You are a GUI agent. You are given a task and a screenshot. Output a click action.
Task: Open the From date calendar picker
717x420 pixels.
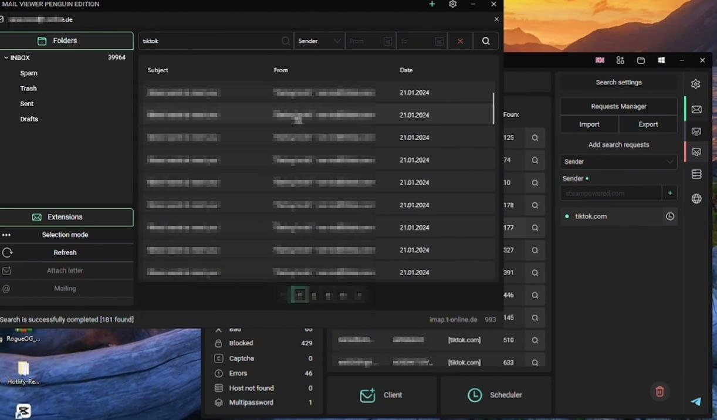(x=387, y=41)
